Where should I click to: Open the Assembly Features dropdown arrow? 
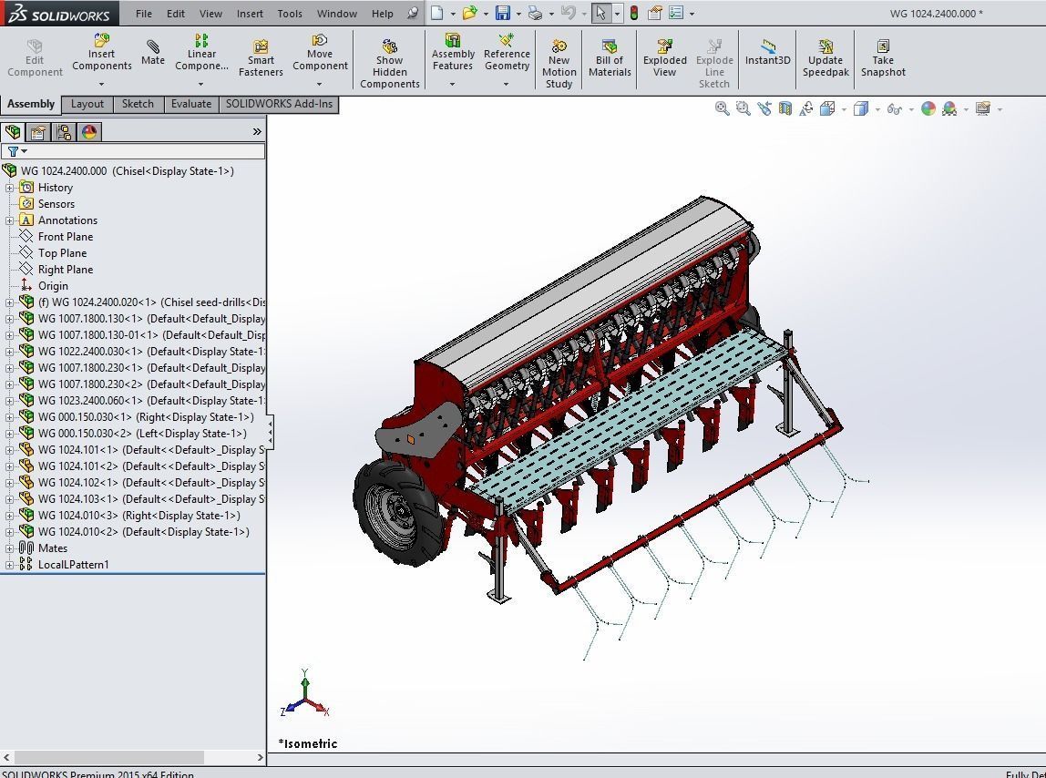(x=452, y=84)
